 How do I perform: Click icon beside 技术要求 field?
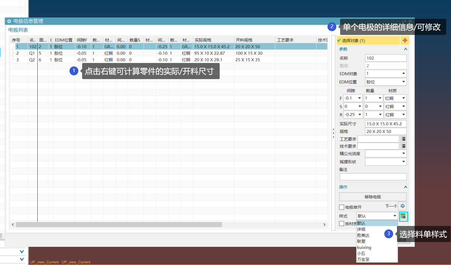tap(403, 146)
